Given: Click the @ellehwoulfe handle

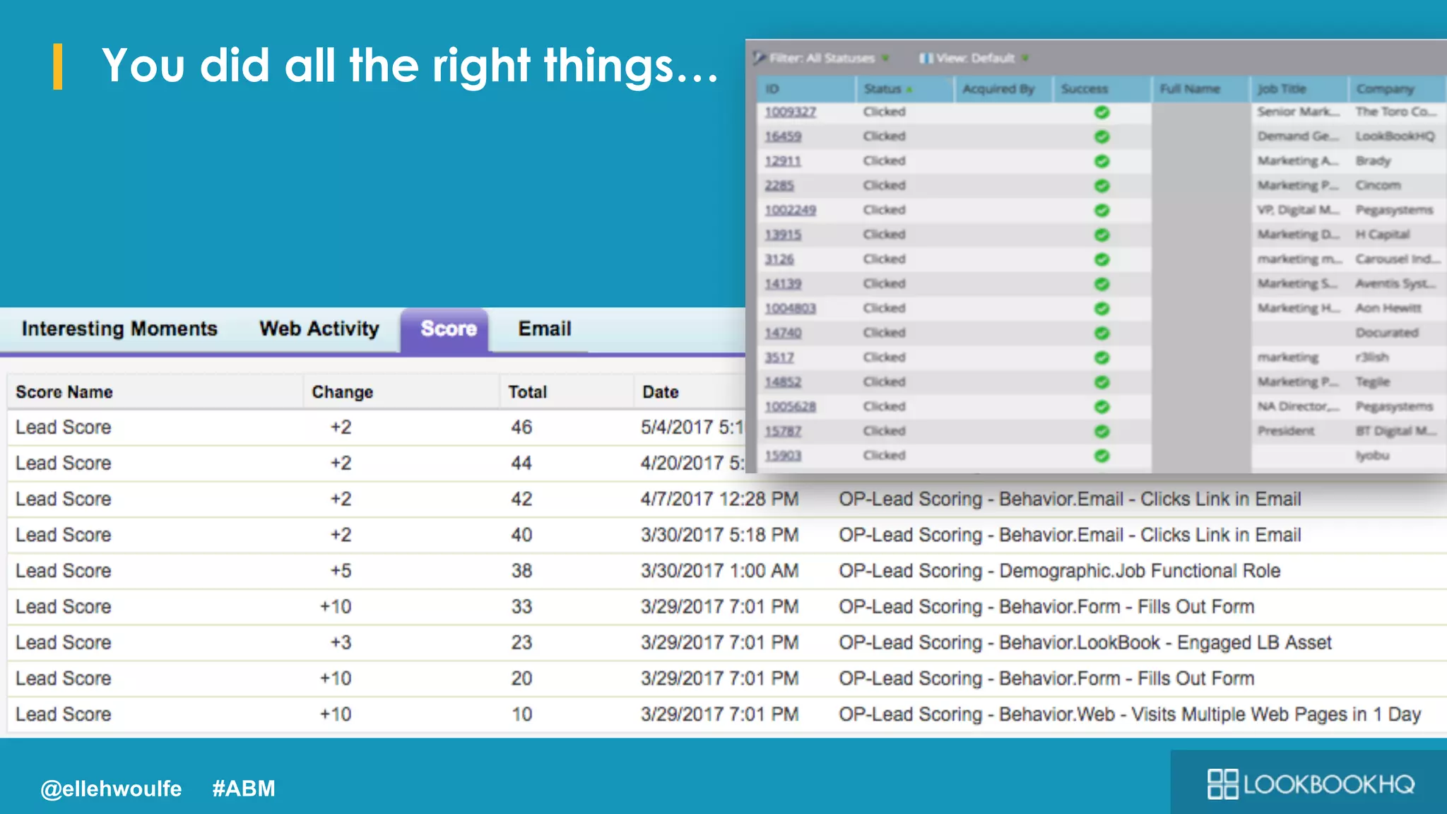Looking at the screenshot, I should click(111, 789).
